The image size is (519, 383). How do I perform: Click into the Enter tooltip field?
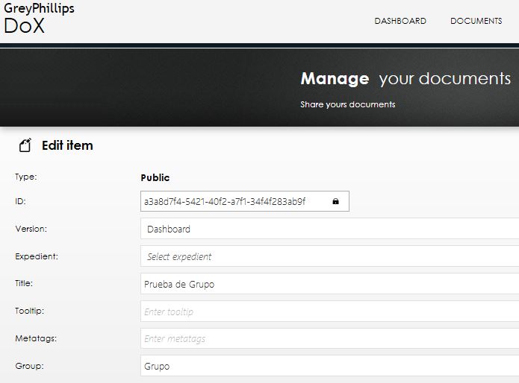pos(329,311)
